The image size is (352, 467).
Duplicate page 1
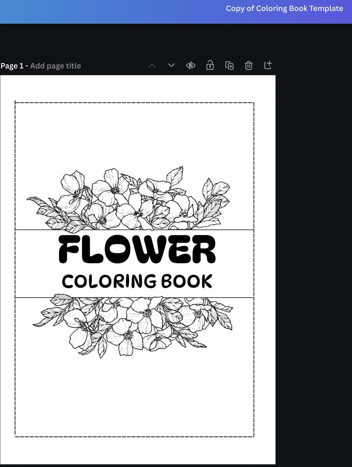click(229, 65)
